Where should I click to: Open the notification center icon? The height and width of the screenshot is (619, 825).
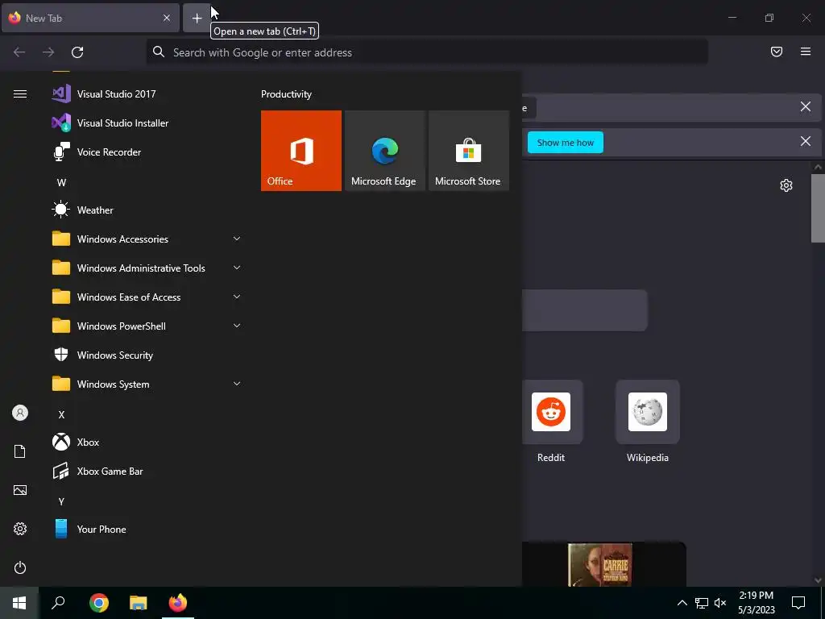coord(798,603)
